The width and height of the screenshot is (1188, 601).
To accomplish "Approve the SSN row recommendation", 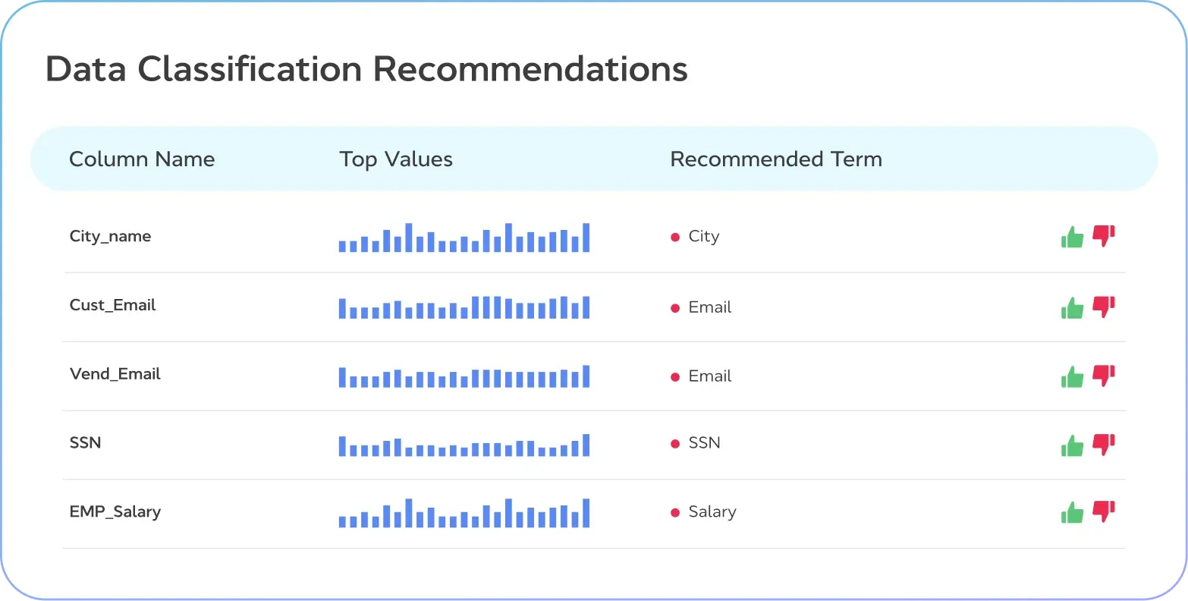I will pos(1072,446).
